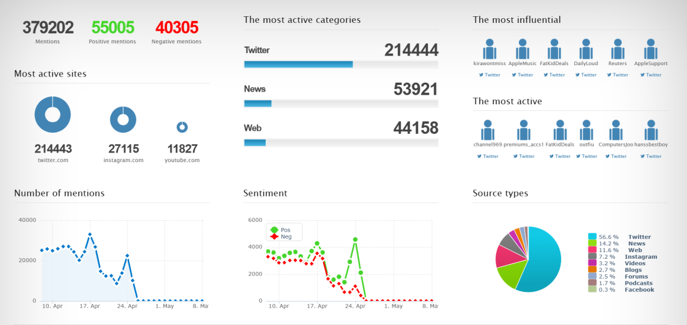Click the FatKidDeals name under Most influential
The width and height of the screenshot is (687, 325).
(x=554, y=63)
